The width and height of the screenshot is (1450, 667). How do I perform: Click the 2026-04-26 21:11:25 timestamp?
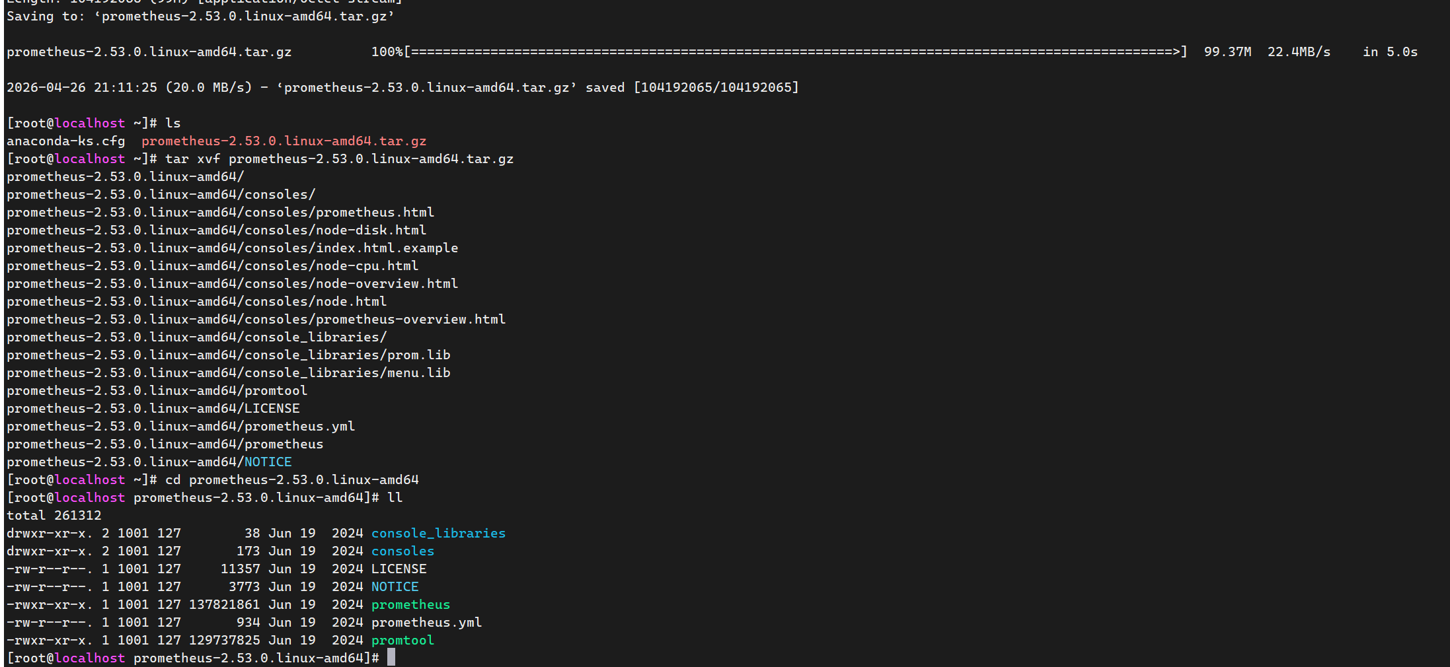coord(82,88)
